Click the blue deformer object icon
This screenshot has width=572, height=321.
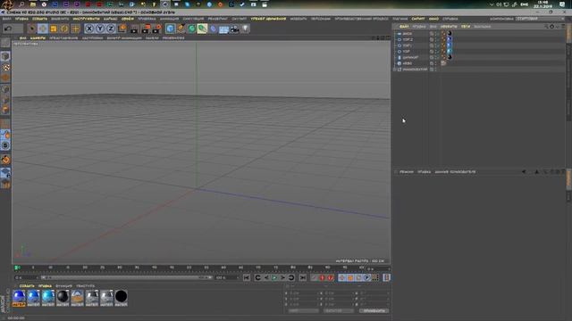(x=213, y=29)
